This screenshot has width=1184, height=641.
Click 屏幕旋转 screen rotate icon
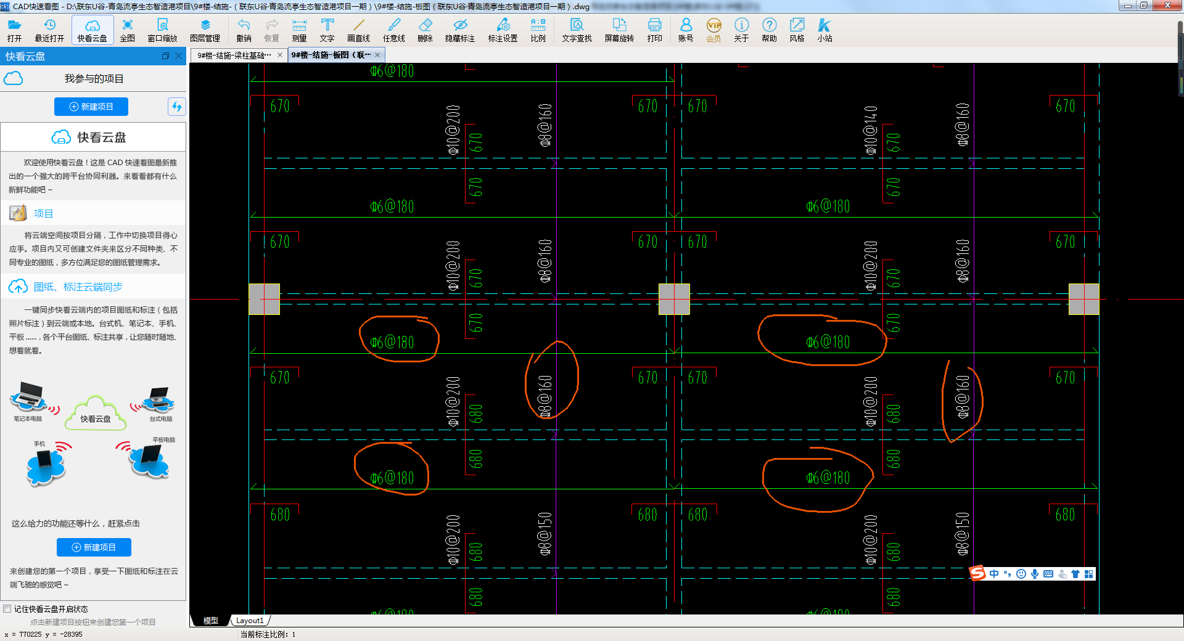(x=620, y=30)
